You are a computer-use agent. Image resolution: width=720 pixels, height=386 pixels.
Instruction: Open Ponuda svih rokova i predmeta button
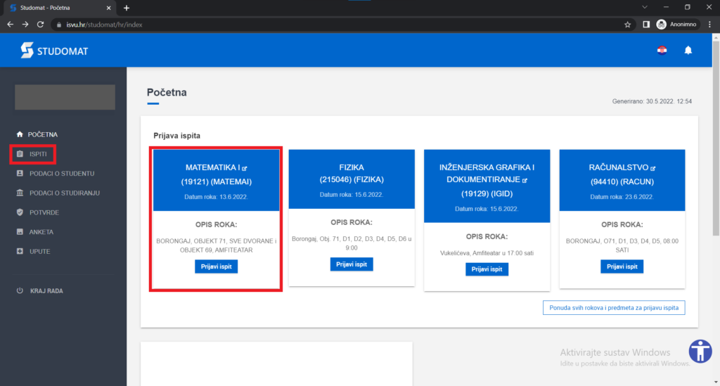point(613,308)
